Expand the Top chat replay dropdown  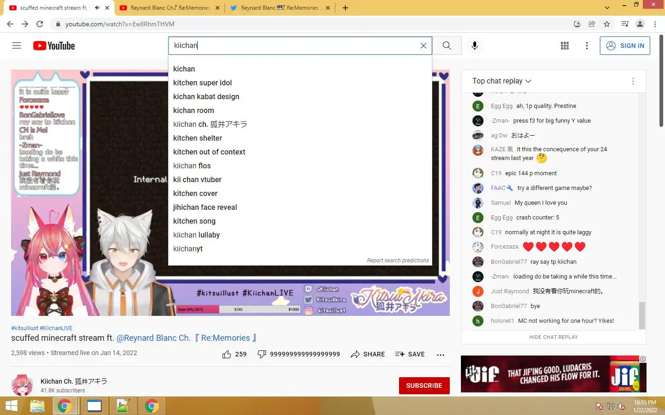pyautogui.click(x=502, y=81)
